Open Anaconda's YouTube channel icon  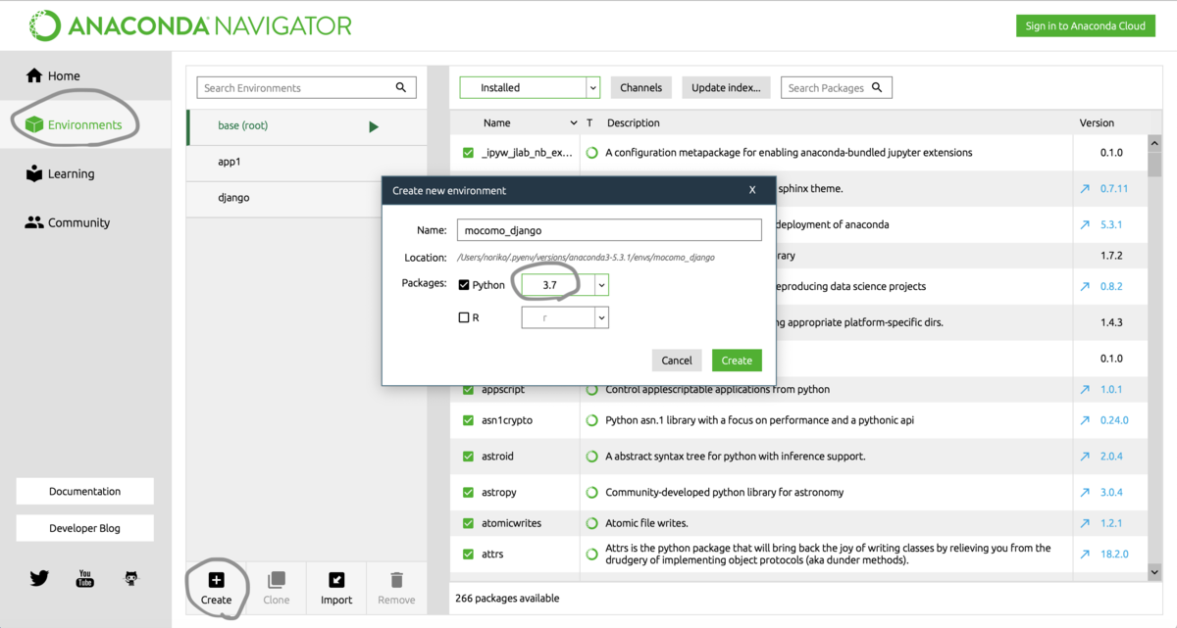click(85, 578)
